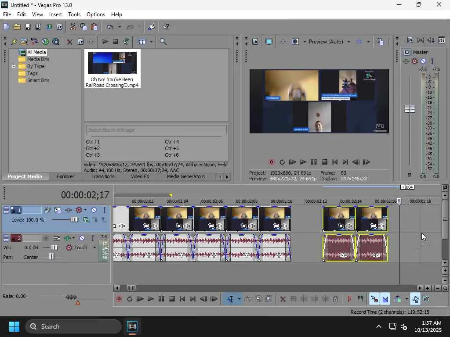Open the Normal Edit tool dropdown arrow
The width and height of the screenshot is (450, 337).
(x=239, y=299)
